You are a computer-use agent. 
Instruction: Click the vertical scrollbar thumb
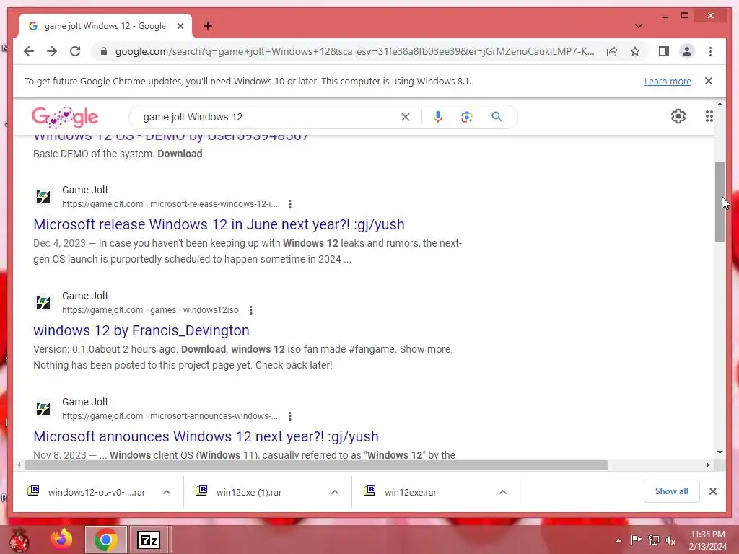720,202
